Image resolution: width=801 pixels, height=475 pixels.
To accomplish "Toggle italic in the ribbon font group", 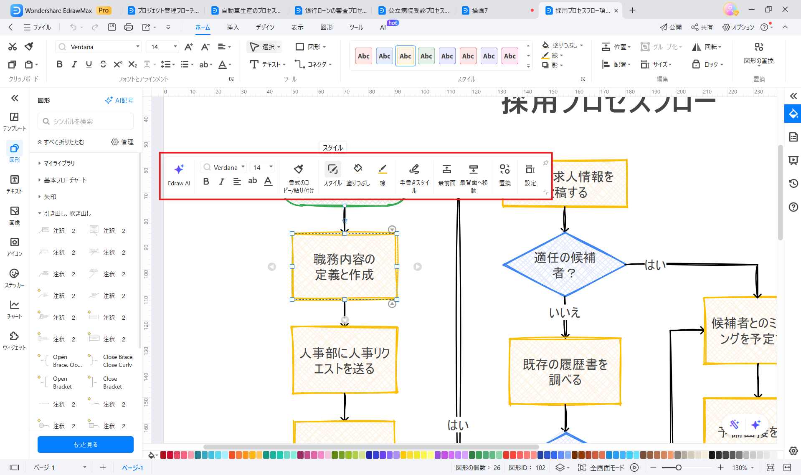I will click(x=74, y=64).
